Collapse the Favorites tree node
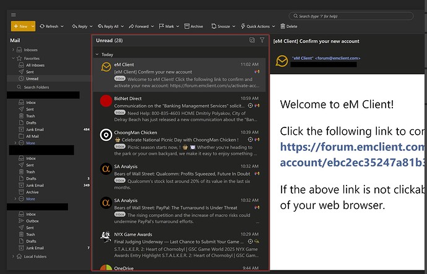427x274 pixels. tap(13, 58)
